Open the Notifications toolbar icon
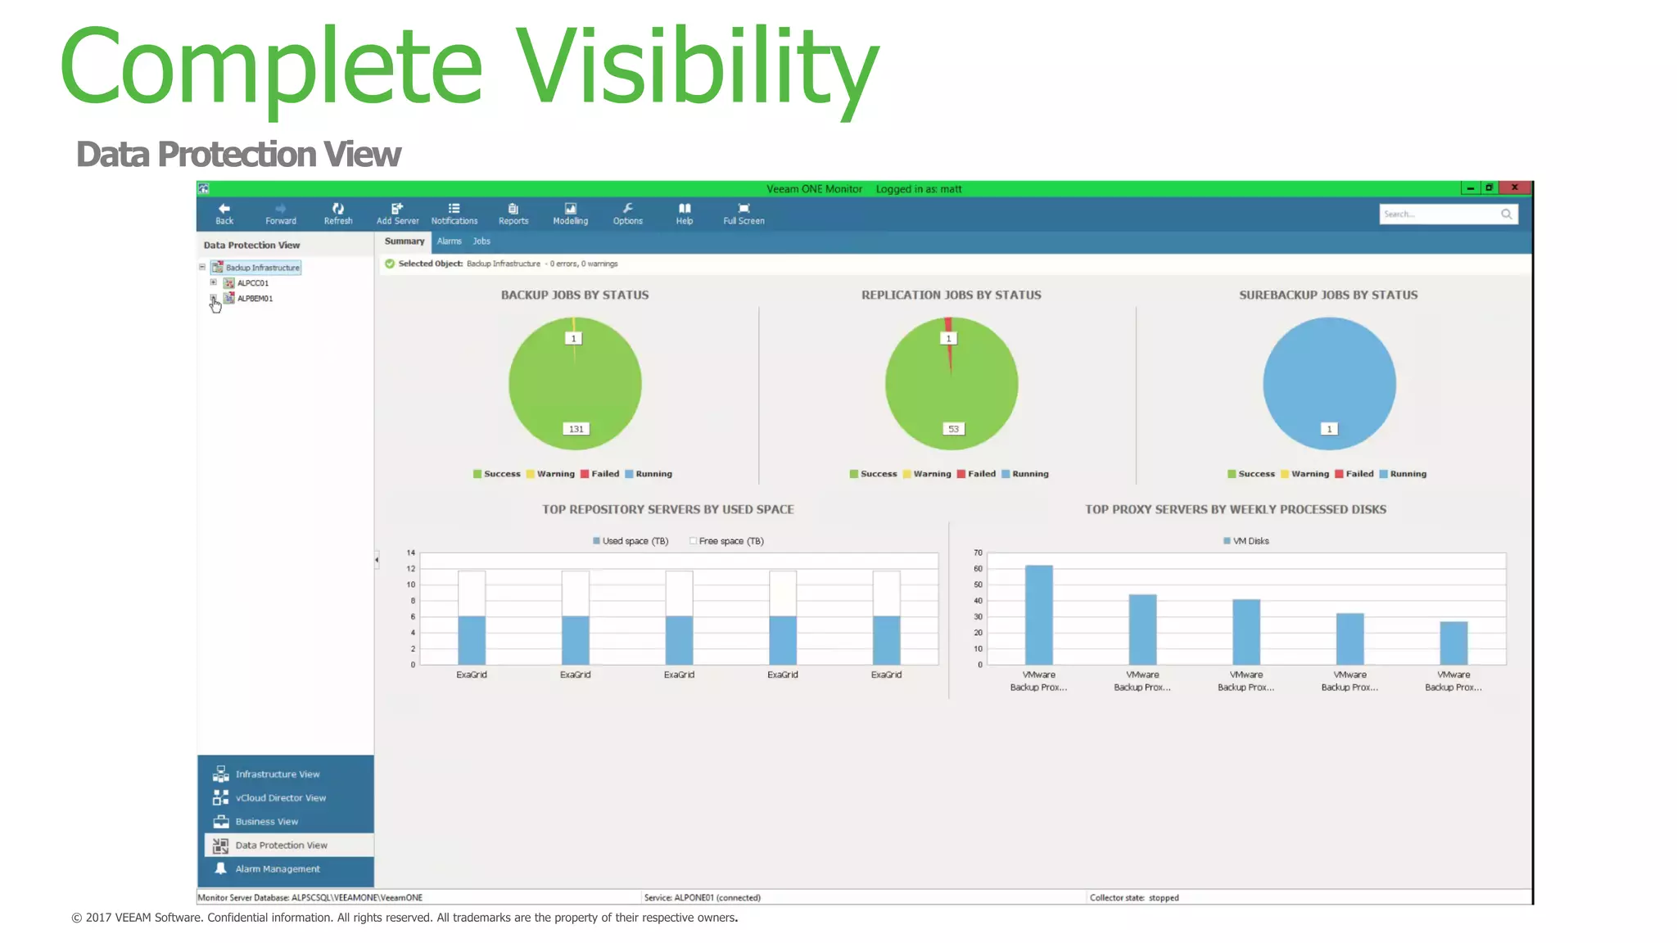Viewport: 1677px width, 943px height. pos(454,210)
